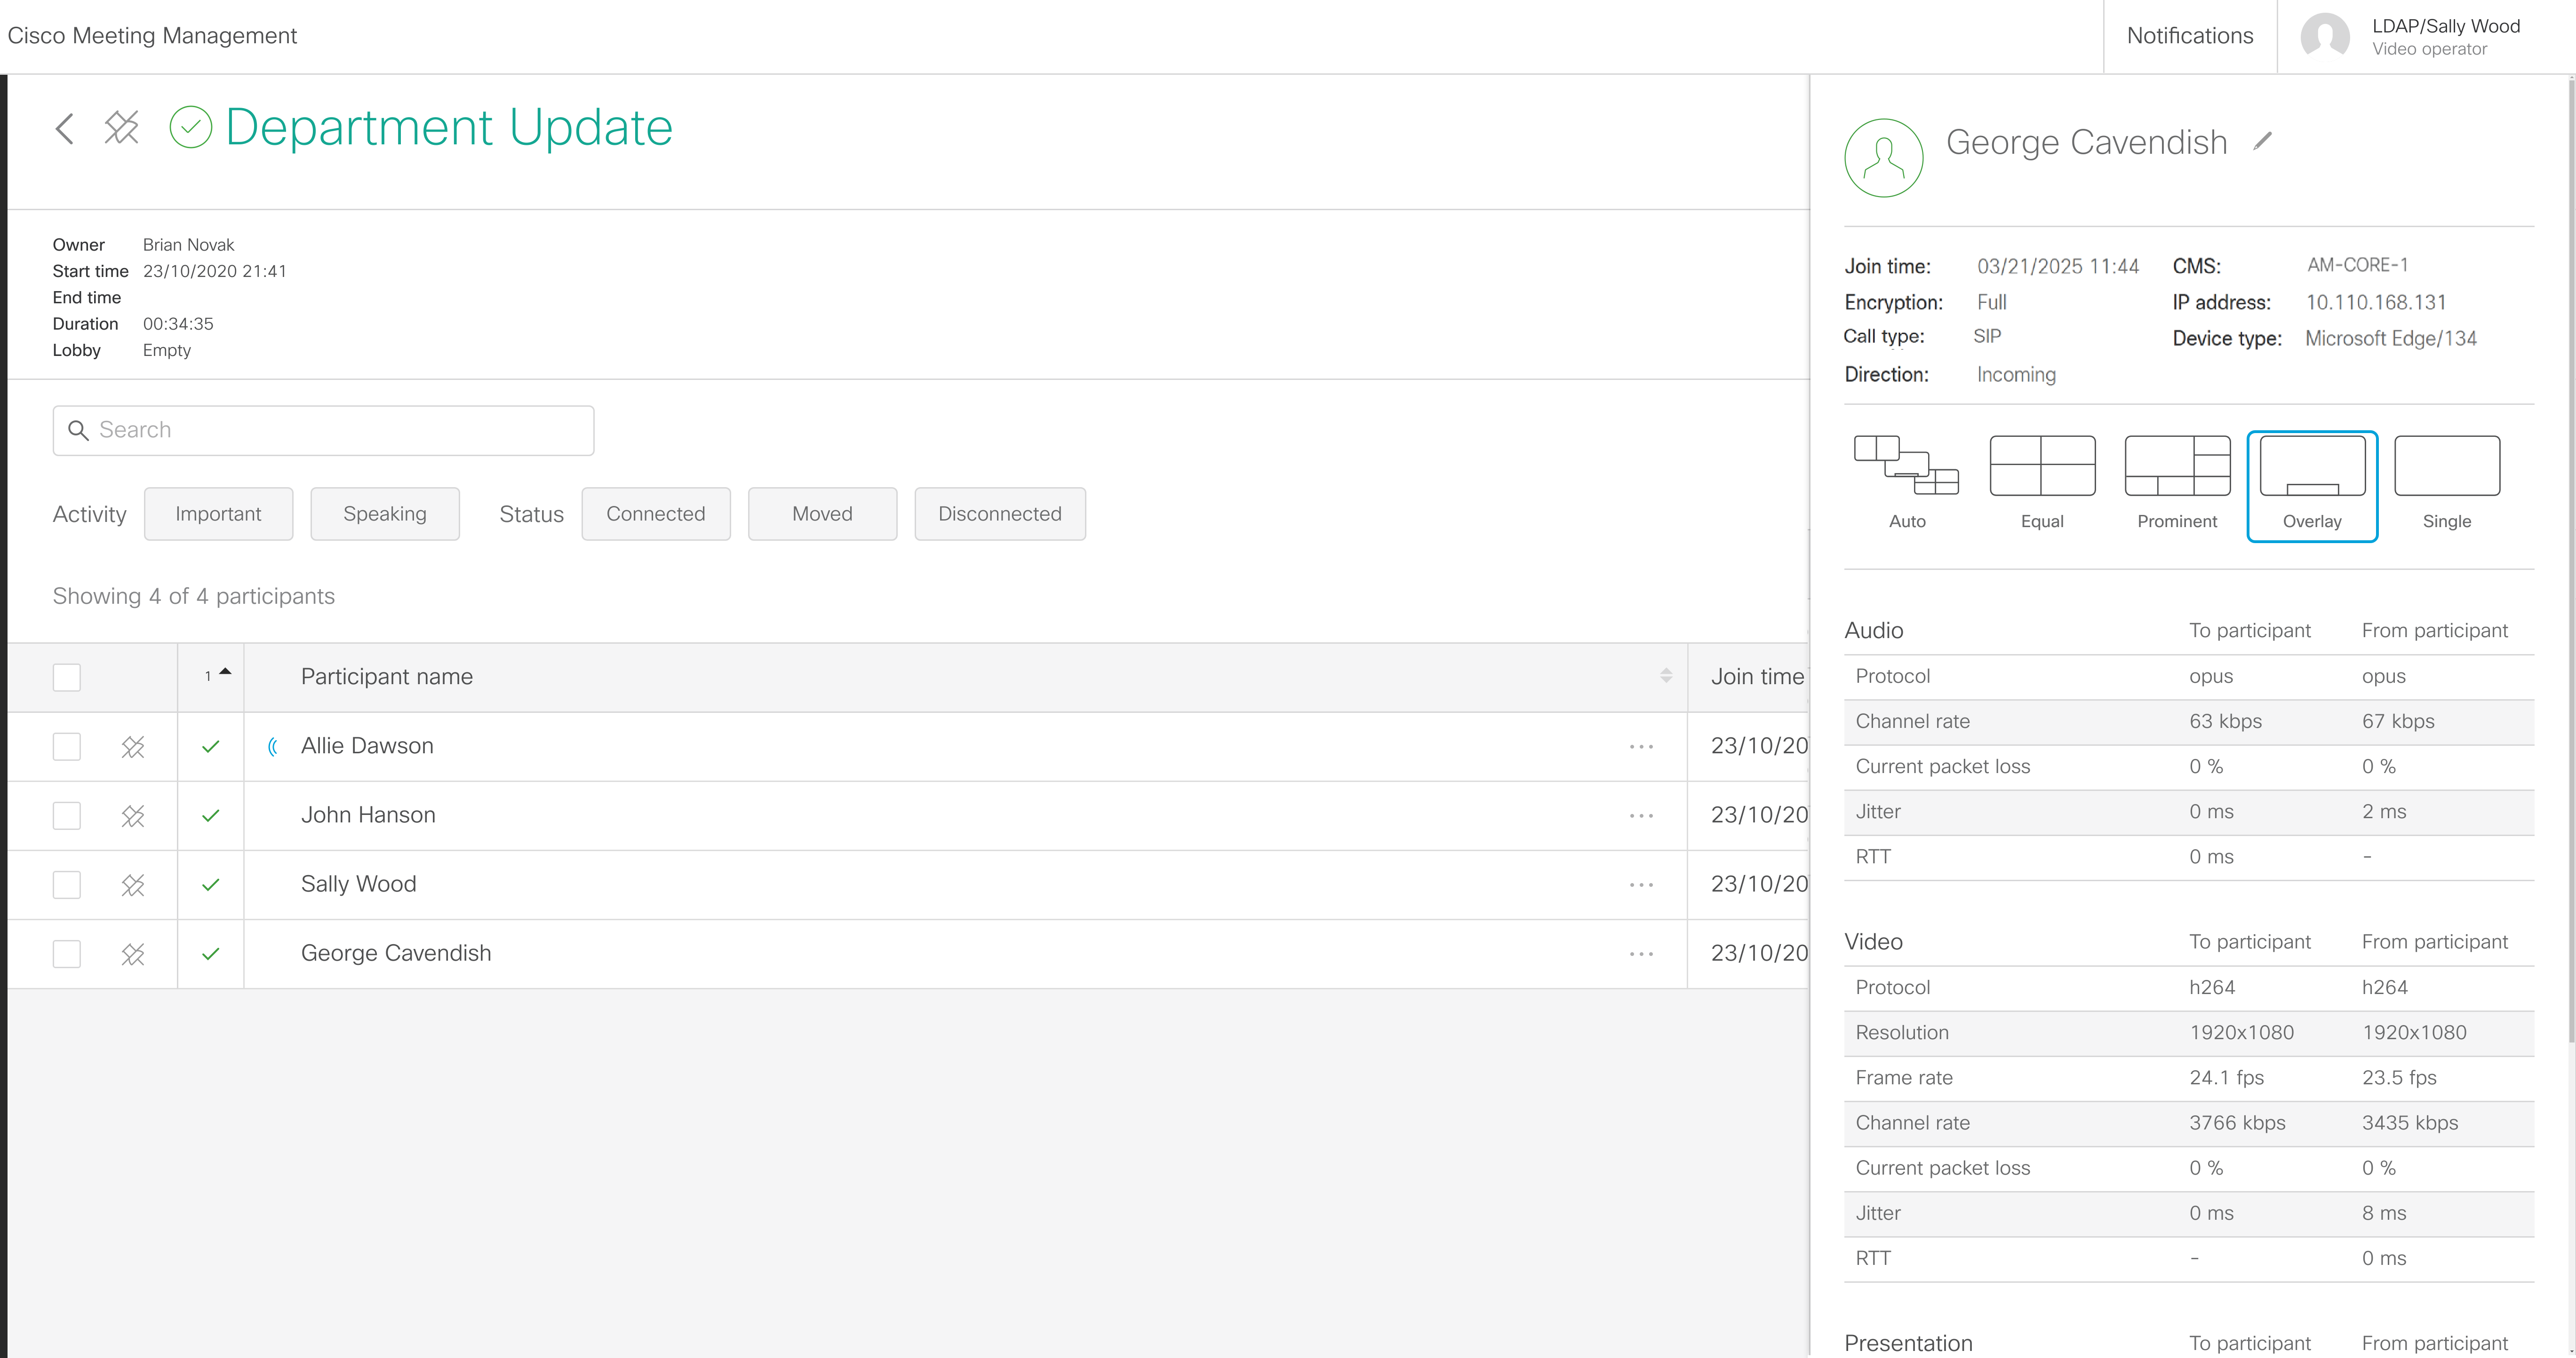Image resolution: width=2576 pixels, height=1358 pixels.
Task: Open more actions for John Hanson
Action: 1641,815
